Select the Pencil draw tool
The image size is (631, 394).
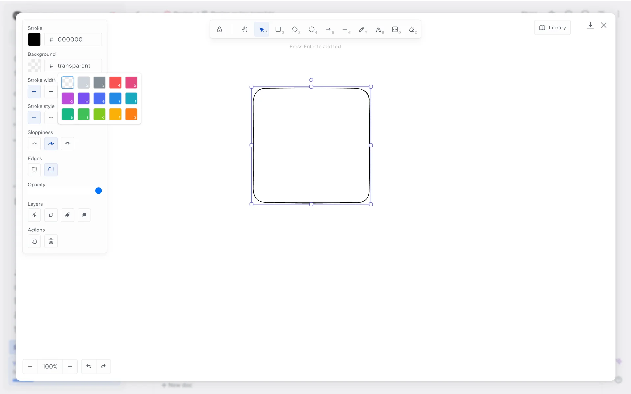[362, 30]
